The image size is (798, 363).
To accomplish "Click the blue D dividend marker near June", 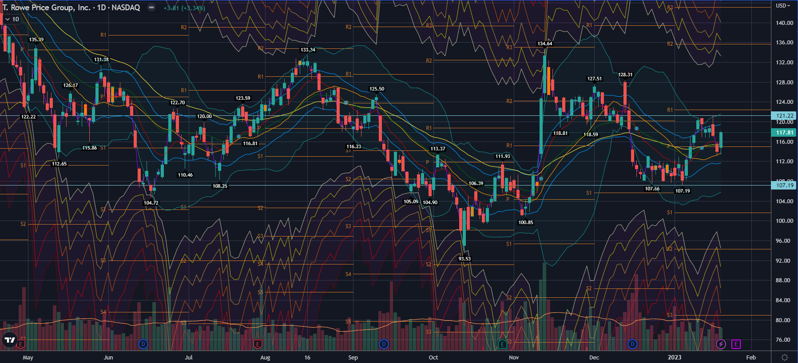I will point(143,344).
